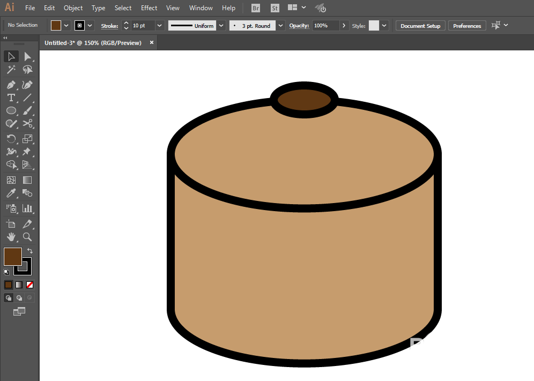This screenshot has height=381, width=534.
Task: Swap fill and stroke colors
Action: pos(30,251)
